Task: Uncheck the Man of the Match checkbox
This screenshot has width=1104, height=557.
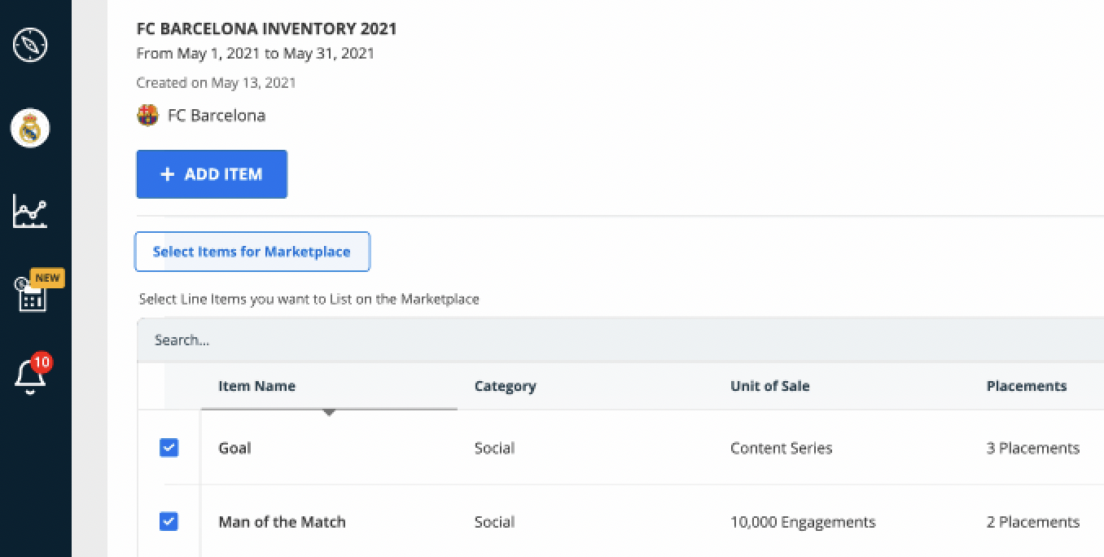Action: pos(169,521)
